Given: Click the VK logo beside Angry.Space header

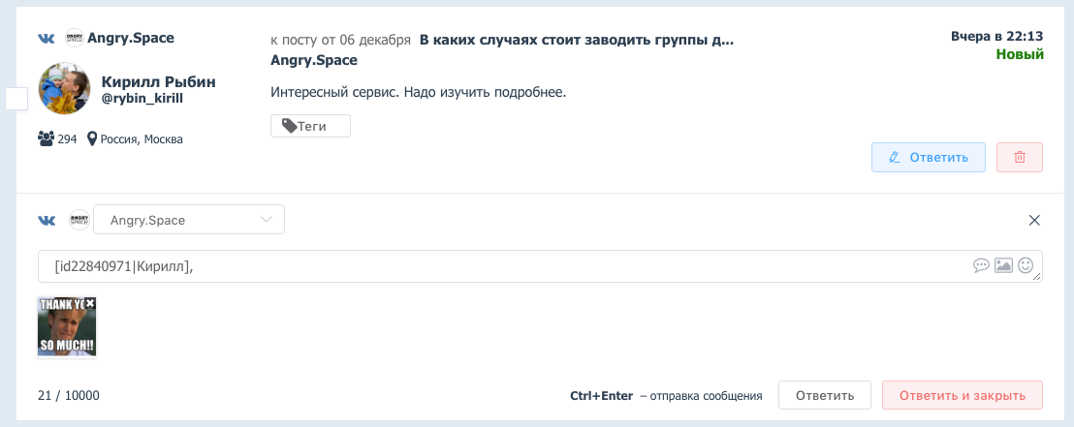Looking at the screenshot, I should (46, 39).
